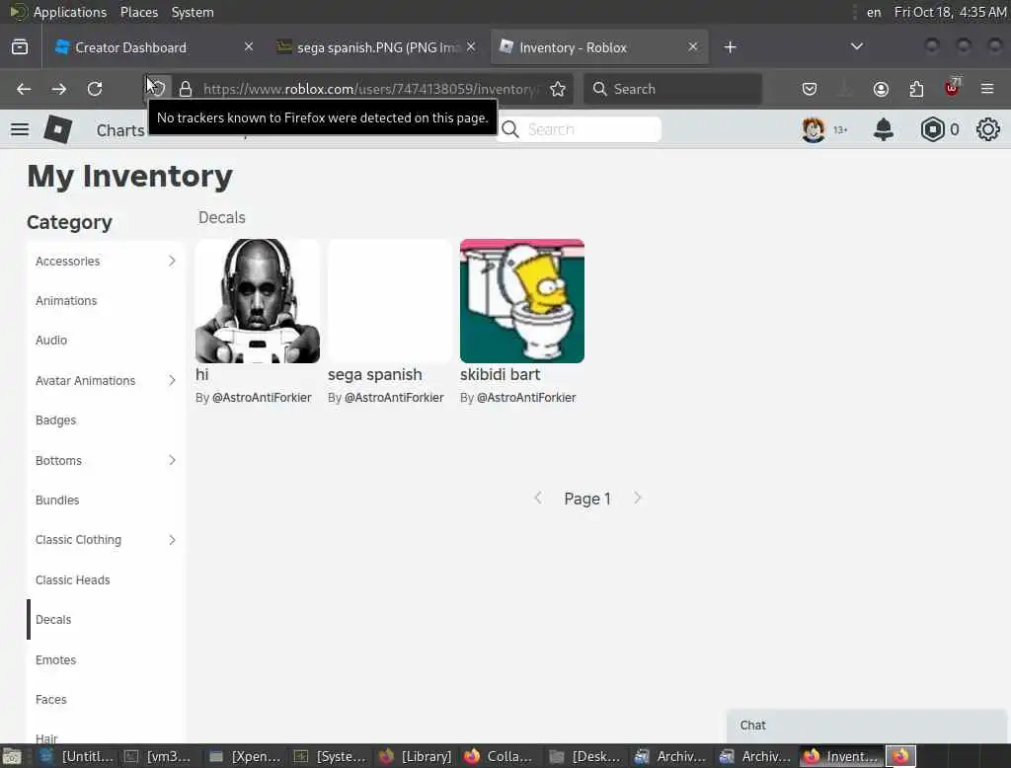Open the System menu
Screen dimensions: 1011x768
pyautogui.click(x=193, y=12)
